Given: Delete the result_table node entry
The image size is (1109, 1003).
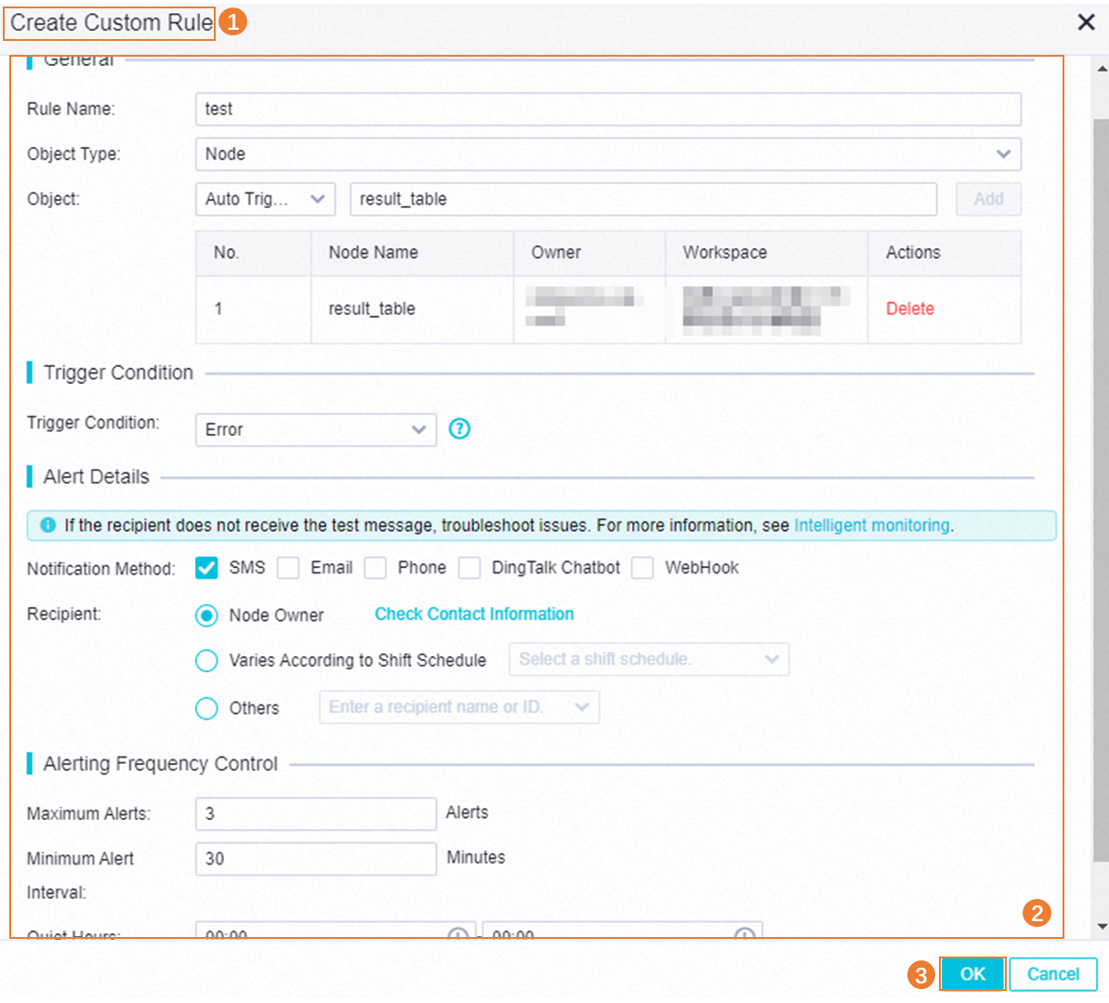Looking at the screenshot, I should (909, 309).
